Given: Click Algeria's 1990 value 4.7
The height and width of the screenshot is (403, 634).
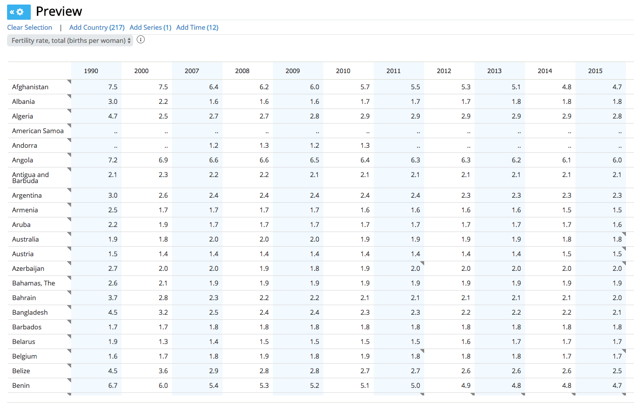Looking at the screenshot, I should 113,116.
